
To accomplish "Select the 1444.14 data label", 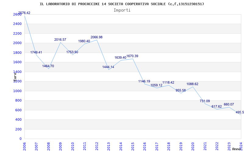I will [108, 67].
